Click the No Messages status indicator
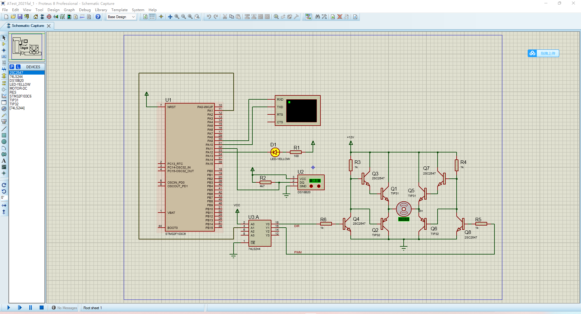Viewport: 581px width, 314px height. point(64,308)
